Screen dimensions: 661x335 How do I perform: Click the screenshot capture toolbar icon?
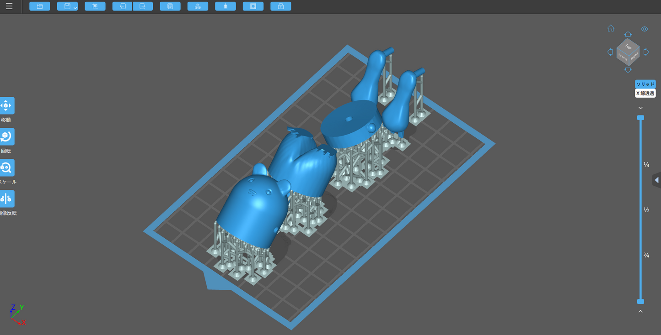[x=95, y=6]
